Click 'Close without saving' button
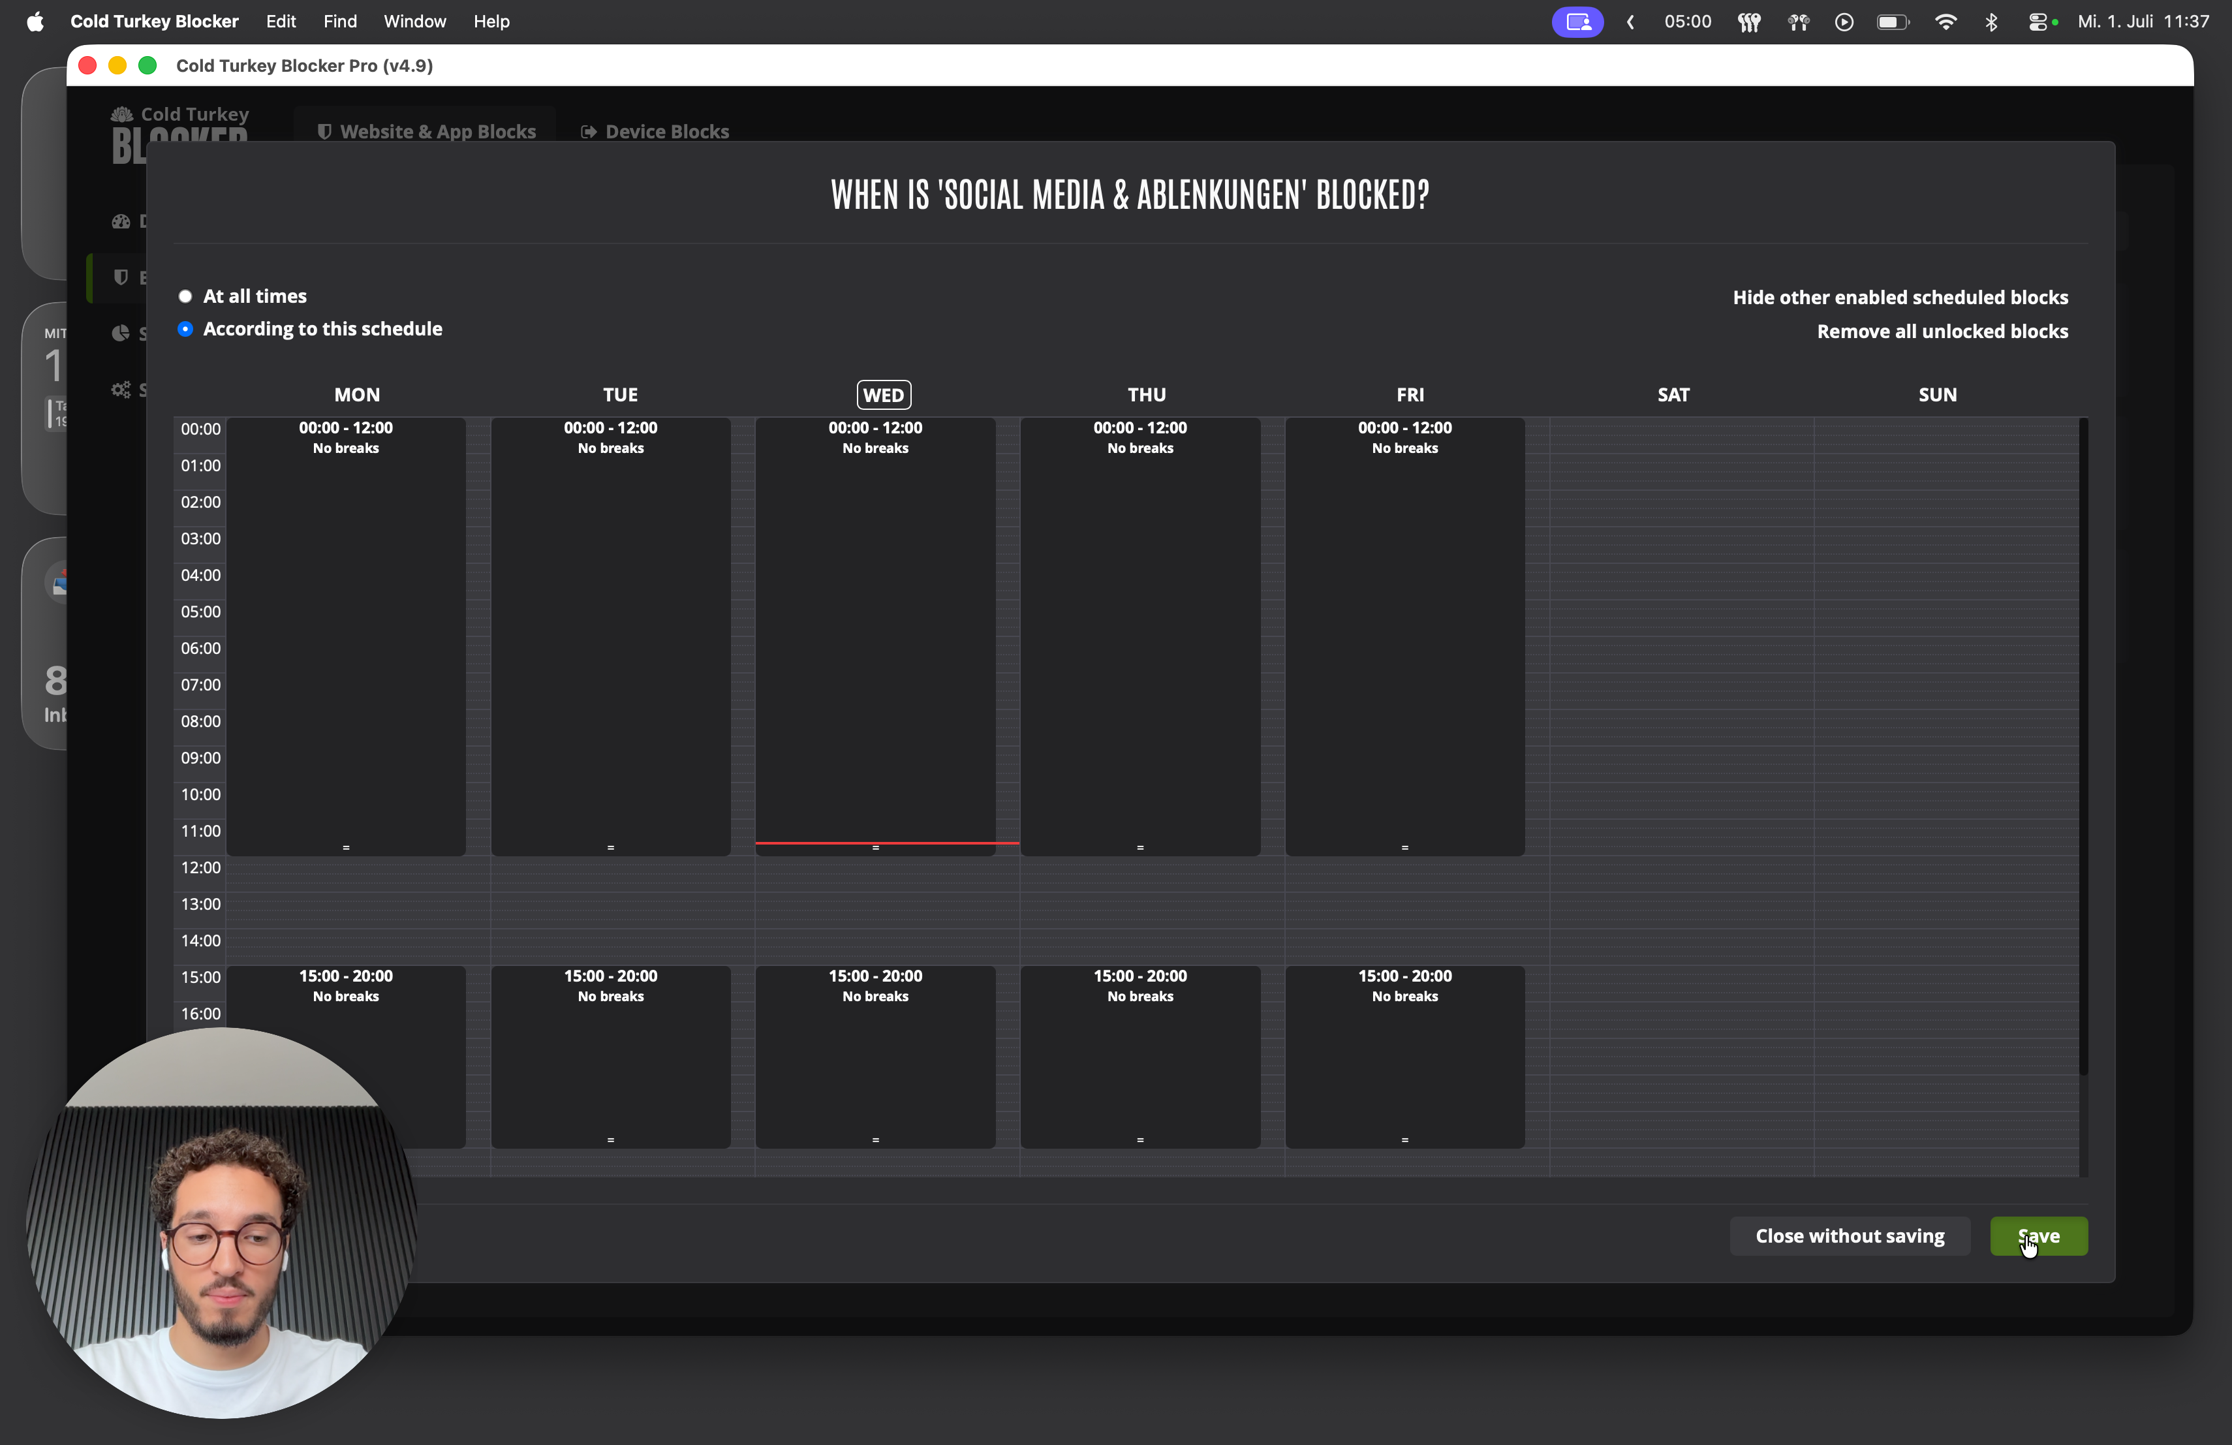This screenshot has width=2232, height=1445. coord(1850,1236)
